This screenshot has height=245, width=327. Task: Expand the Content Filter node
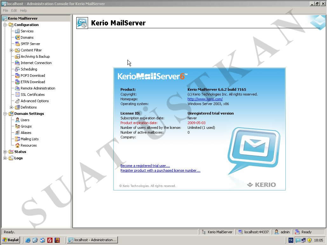pos(11,50)
